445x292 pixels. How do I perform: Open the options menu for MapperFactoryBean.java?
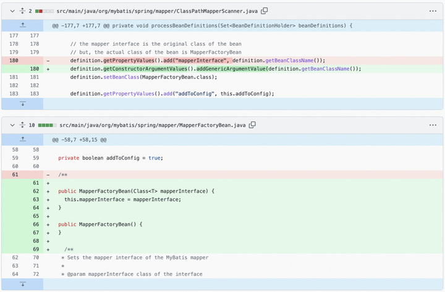[433, 125]
